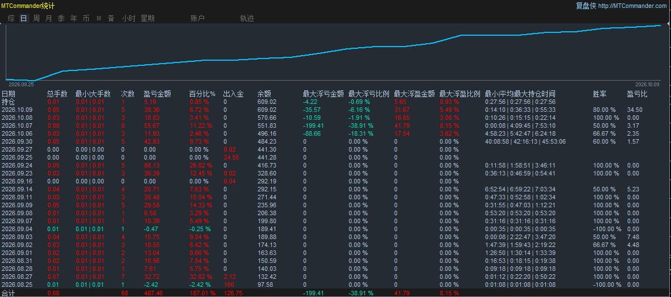This screenshot has width=671, height=297.
Task: Click the 出入金 column header
Action: (x=233, y=94)
